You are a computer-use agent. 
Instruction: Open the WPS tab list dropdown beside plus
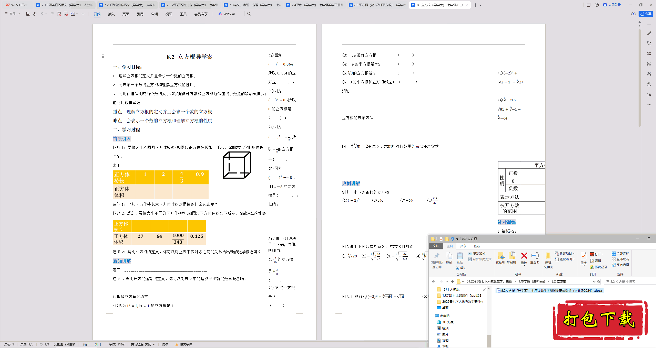(x=480, y=5)
